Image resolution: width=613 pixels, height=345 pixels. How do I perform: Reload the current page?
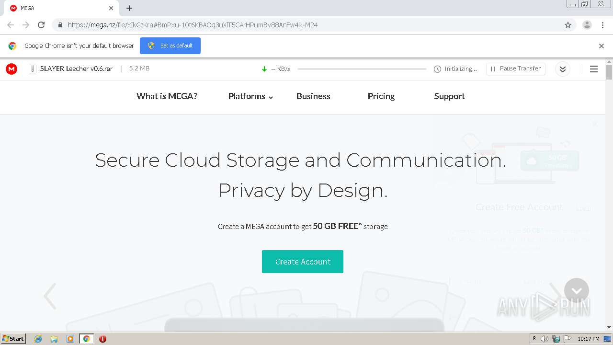[x=41, y=25]
